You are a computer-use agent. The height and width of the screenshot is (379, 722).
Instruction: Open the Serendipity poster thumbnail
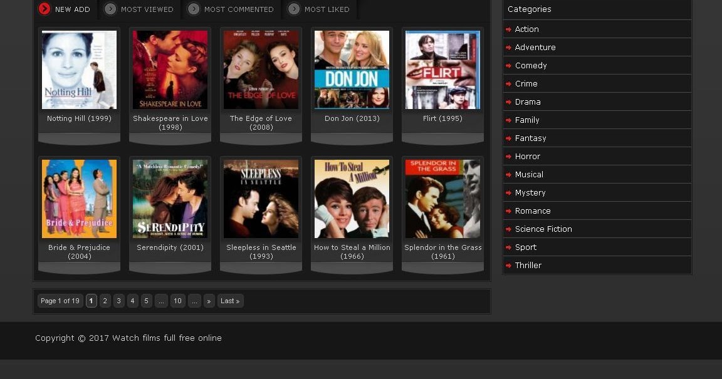click(x=170, y=199)
